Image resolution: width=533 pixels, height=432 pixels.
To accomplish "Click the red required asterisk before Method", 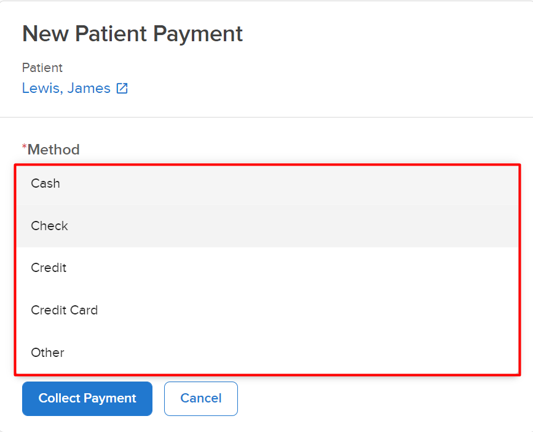I will pos(24,147).
